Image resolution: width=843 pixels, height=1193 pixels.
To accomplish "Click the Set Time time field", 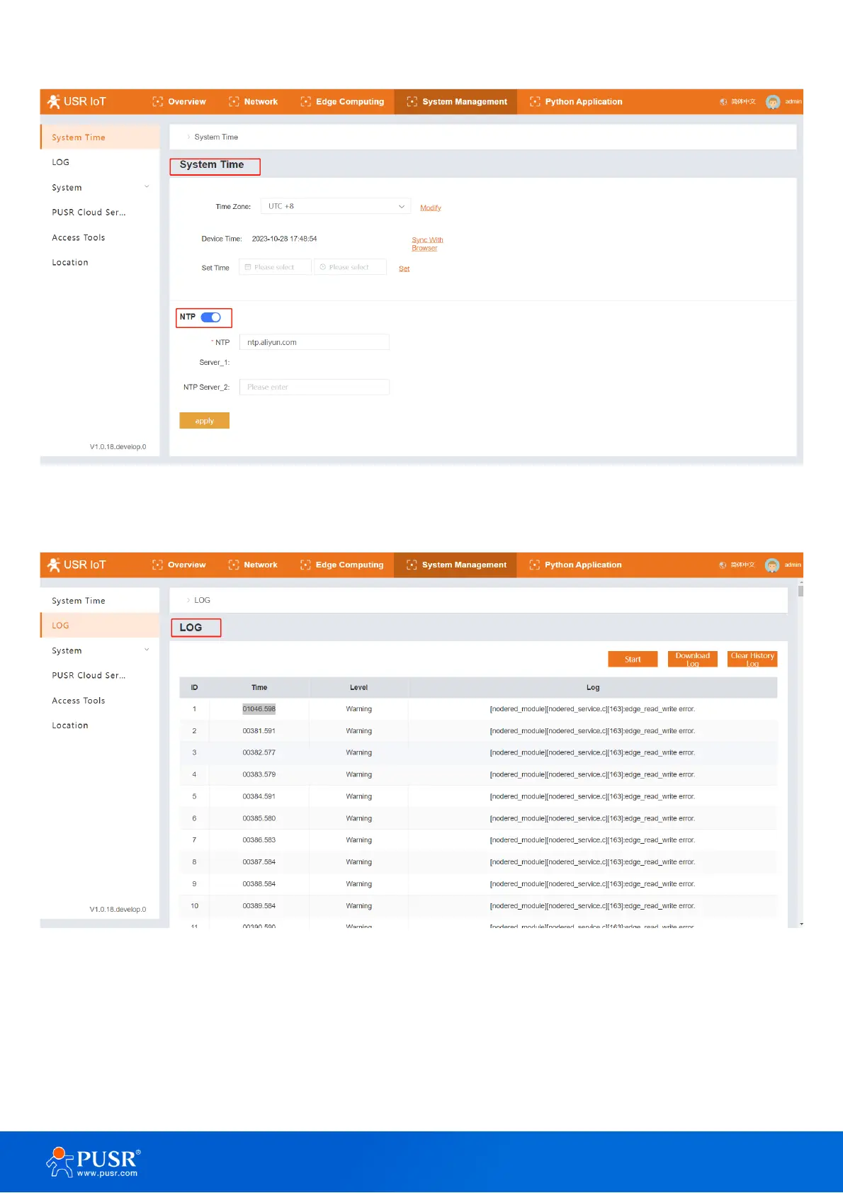I will coord(350,267).
